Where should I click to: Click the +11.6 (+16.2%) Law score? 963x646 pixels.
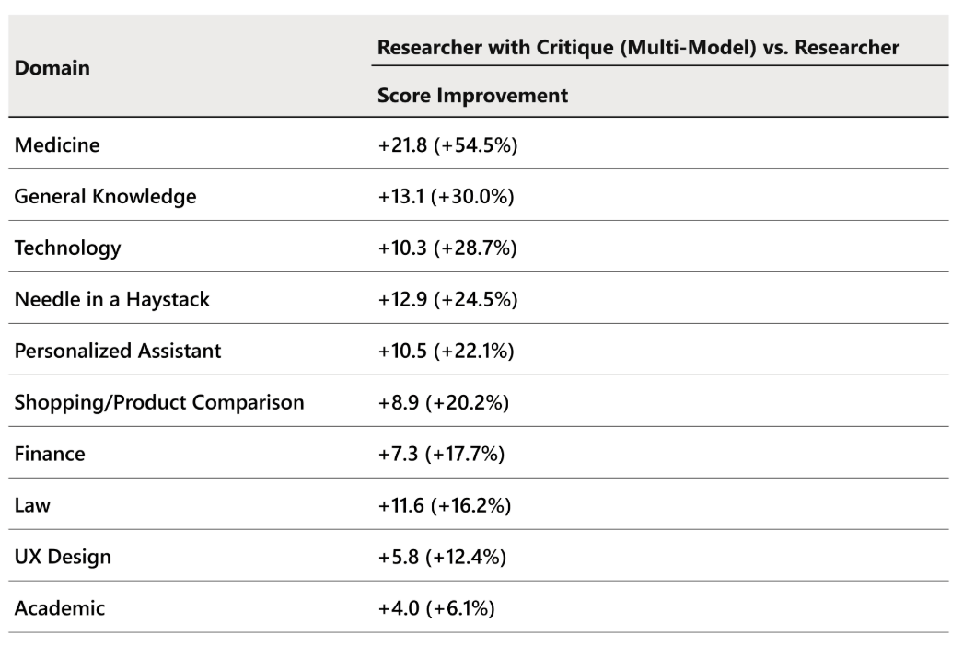447,505
